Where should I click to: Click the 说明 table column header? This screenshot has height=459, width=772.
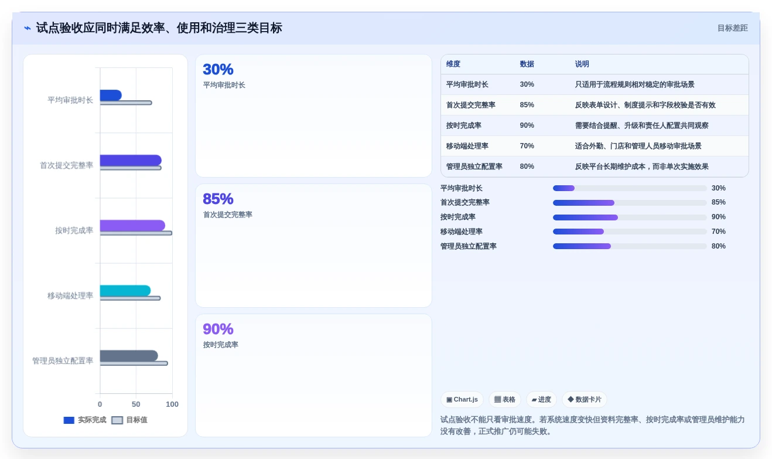pyautogui.click(x=582, y=64)
